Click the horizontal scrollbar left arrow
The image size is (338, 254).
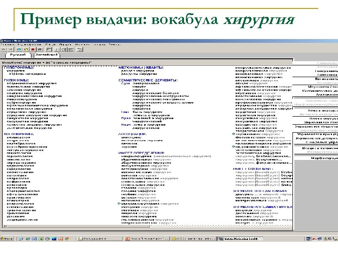click(5, 226)
